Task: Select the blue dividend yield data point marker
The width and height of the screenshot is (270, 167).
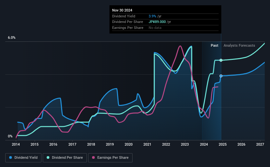Action: point(221,76)
